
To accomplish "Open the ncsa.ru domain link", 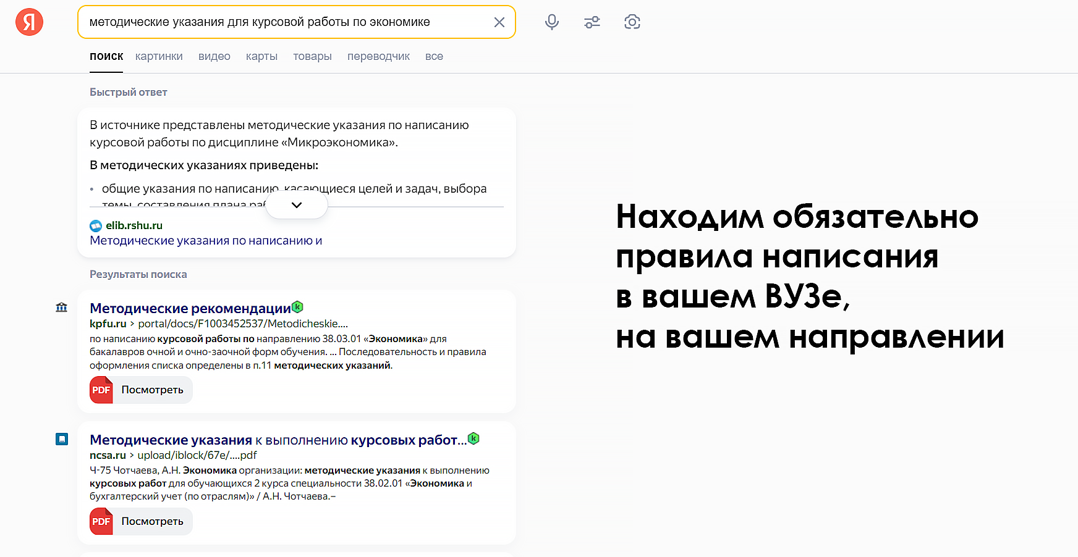I will point(108,455).
